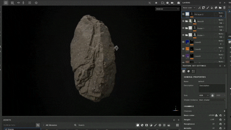Select All libraries in the Assets path tree

pos(22,129)
